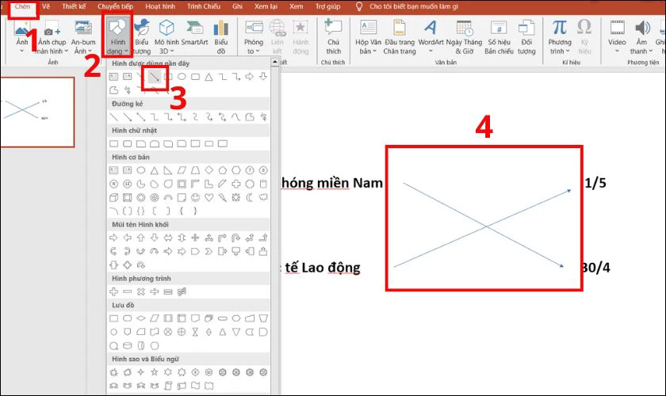Click the 'Cho tôi biết bạn muốn làm gì' search box
The width and height of the screenshot is (666, 396).
414,6
